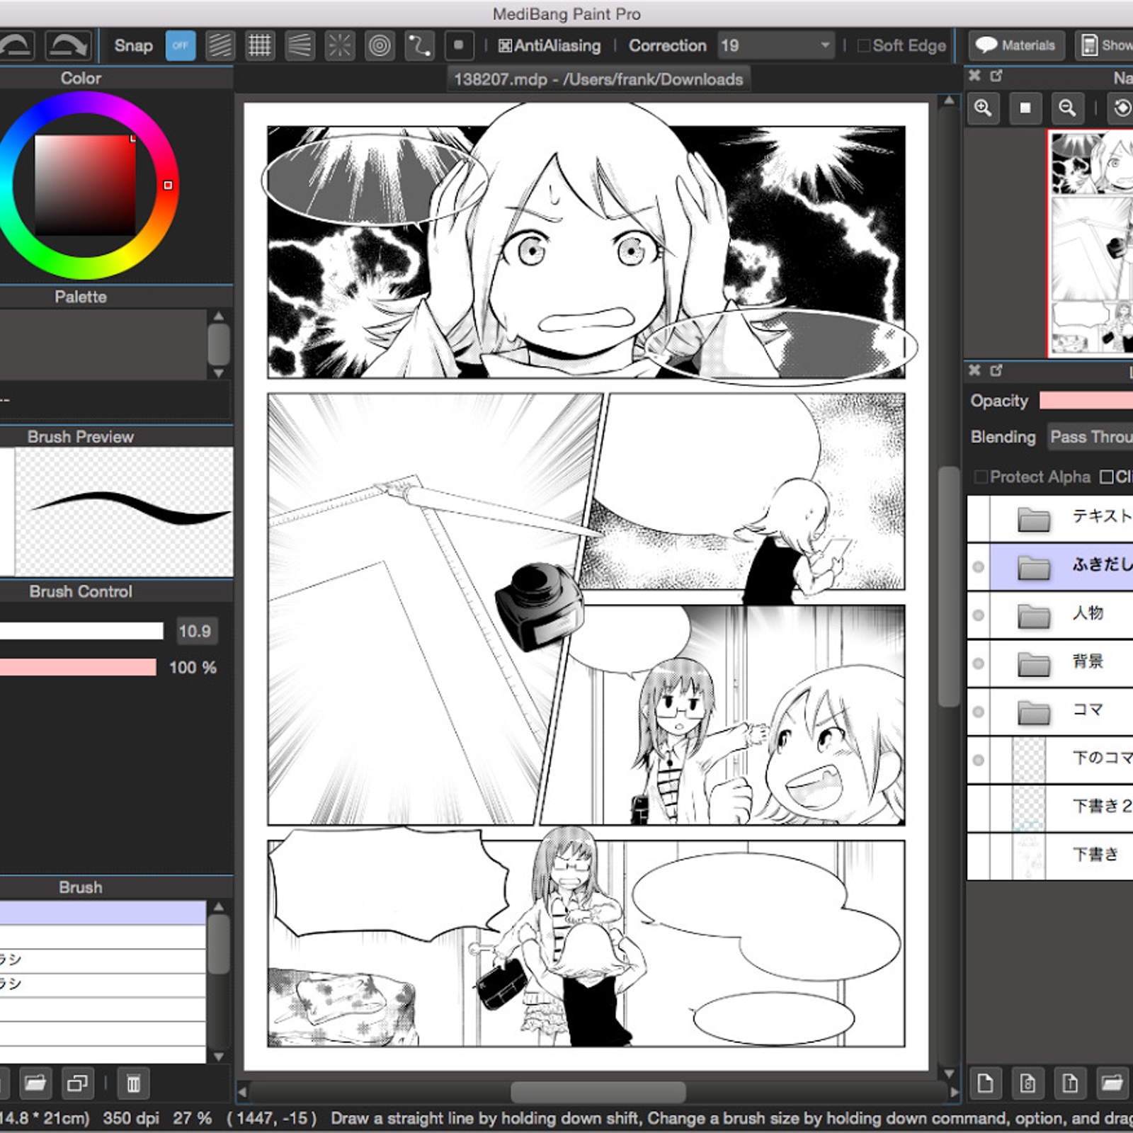Click the Navigator zoom out icon
This screenshot has width=1133, height=1133.
click(1067, 108)
